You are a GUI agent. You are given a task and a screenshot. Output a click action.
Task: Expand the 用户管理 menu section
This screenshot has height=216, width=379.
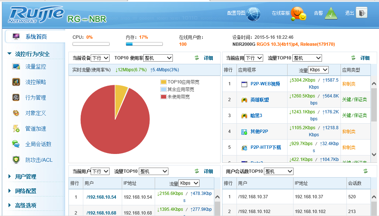point(10,176)
